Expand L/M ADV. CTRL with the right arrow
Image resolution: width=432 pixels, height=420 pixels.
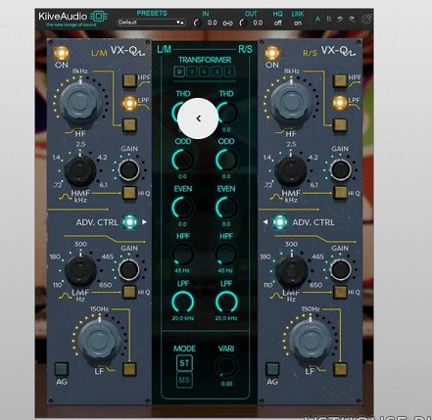[144, 222]
